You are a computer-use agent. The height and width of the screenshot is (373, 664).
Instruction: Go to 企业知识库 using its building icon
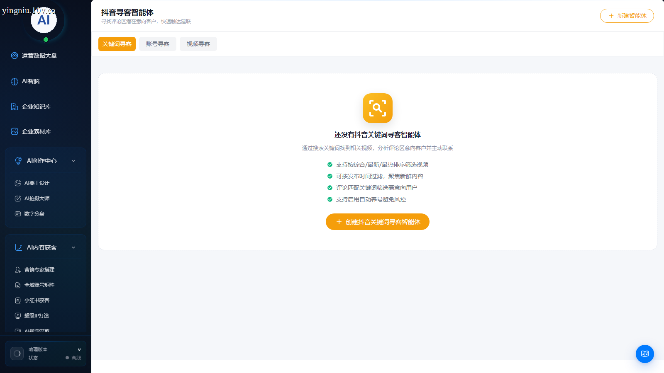pos(15,107)
